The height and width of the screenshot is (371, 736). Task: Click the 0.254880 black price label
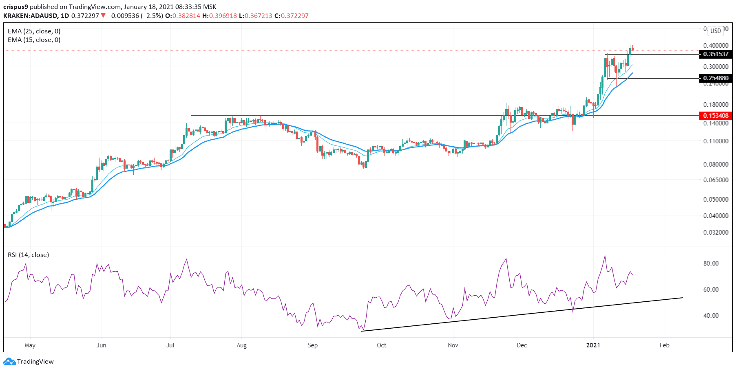pos(716,78)
